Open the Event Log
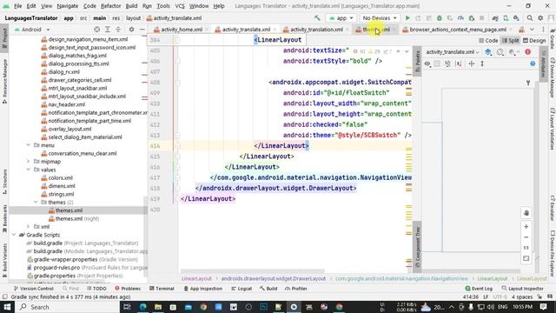 pyautogui.click(x=479, y=289)
